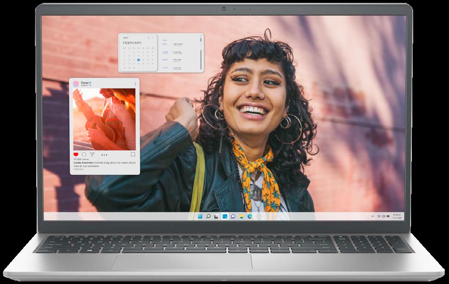This screenshot has height=284, width=449.
Task: Launch Microsoft Edge from taskbar
Action: point(250,216)
